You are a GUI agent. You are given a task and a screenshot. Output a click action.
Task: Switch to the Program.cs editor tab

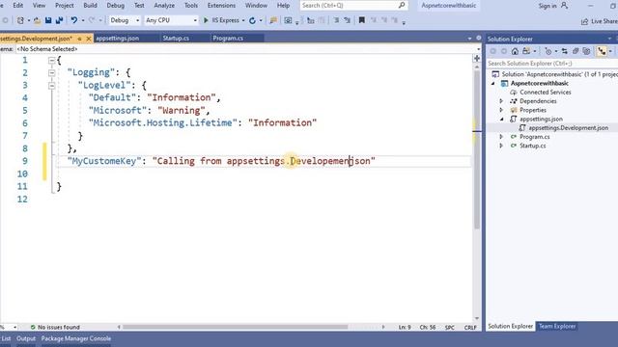click(228, 39)
